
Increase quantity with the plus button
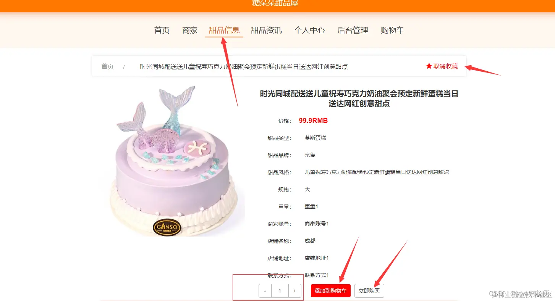(x=294, y=291)
